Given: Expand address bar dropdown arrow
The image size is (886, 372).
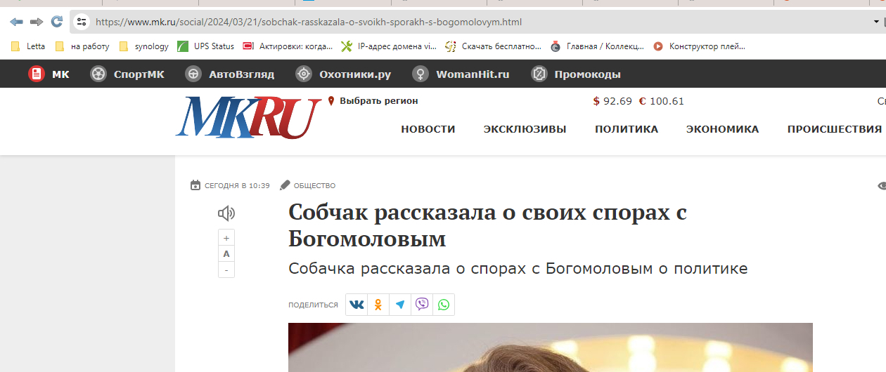Looking at the screenshot, I should pos(876,22).
